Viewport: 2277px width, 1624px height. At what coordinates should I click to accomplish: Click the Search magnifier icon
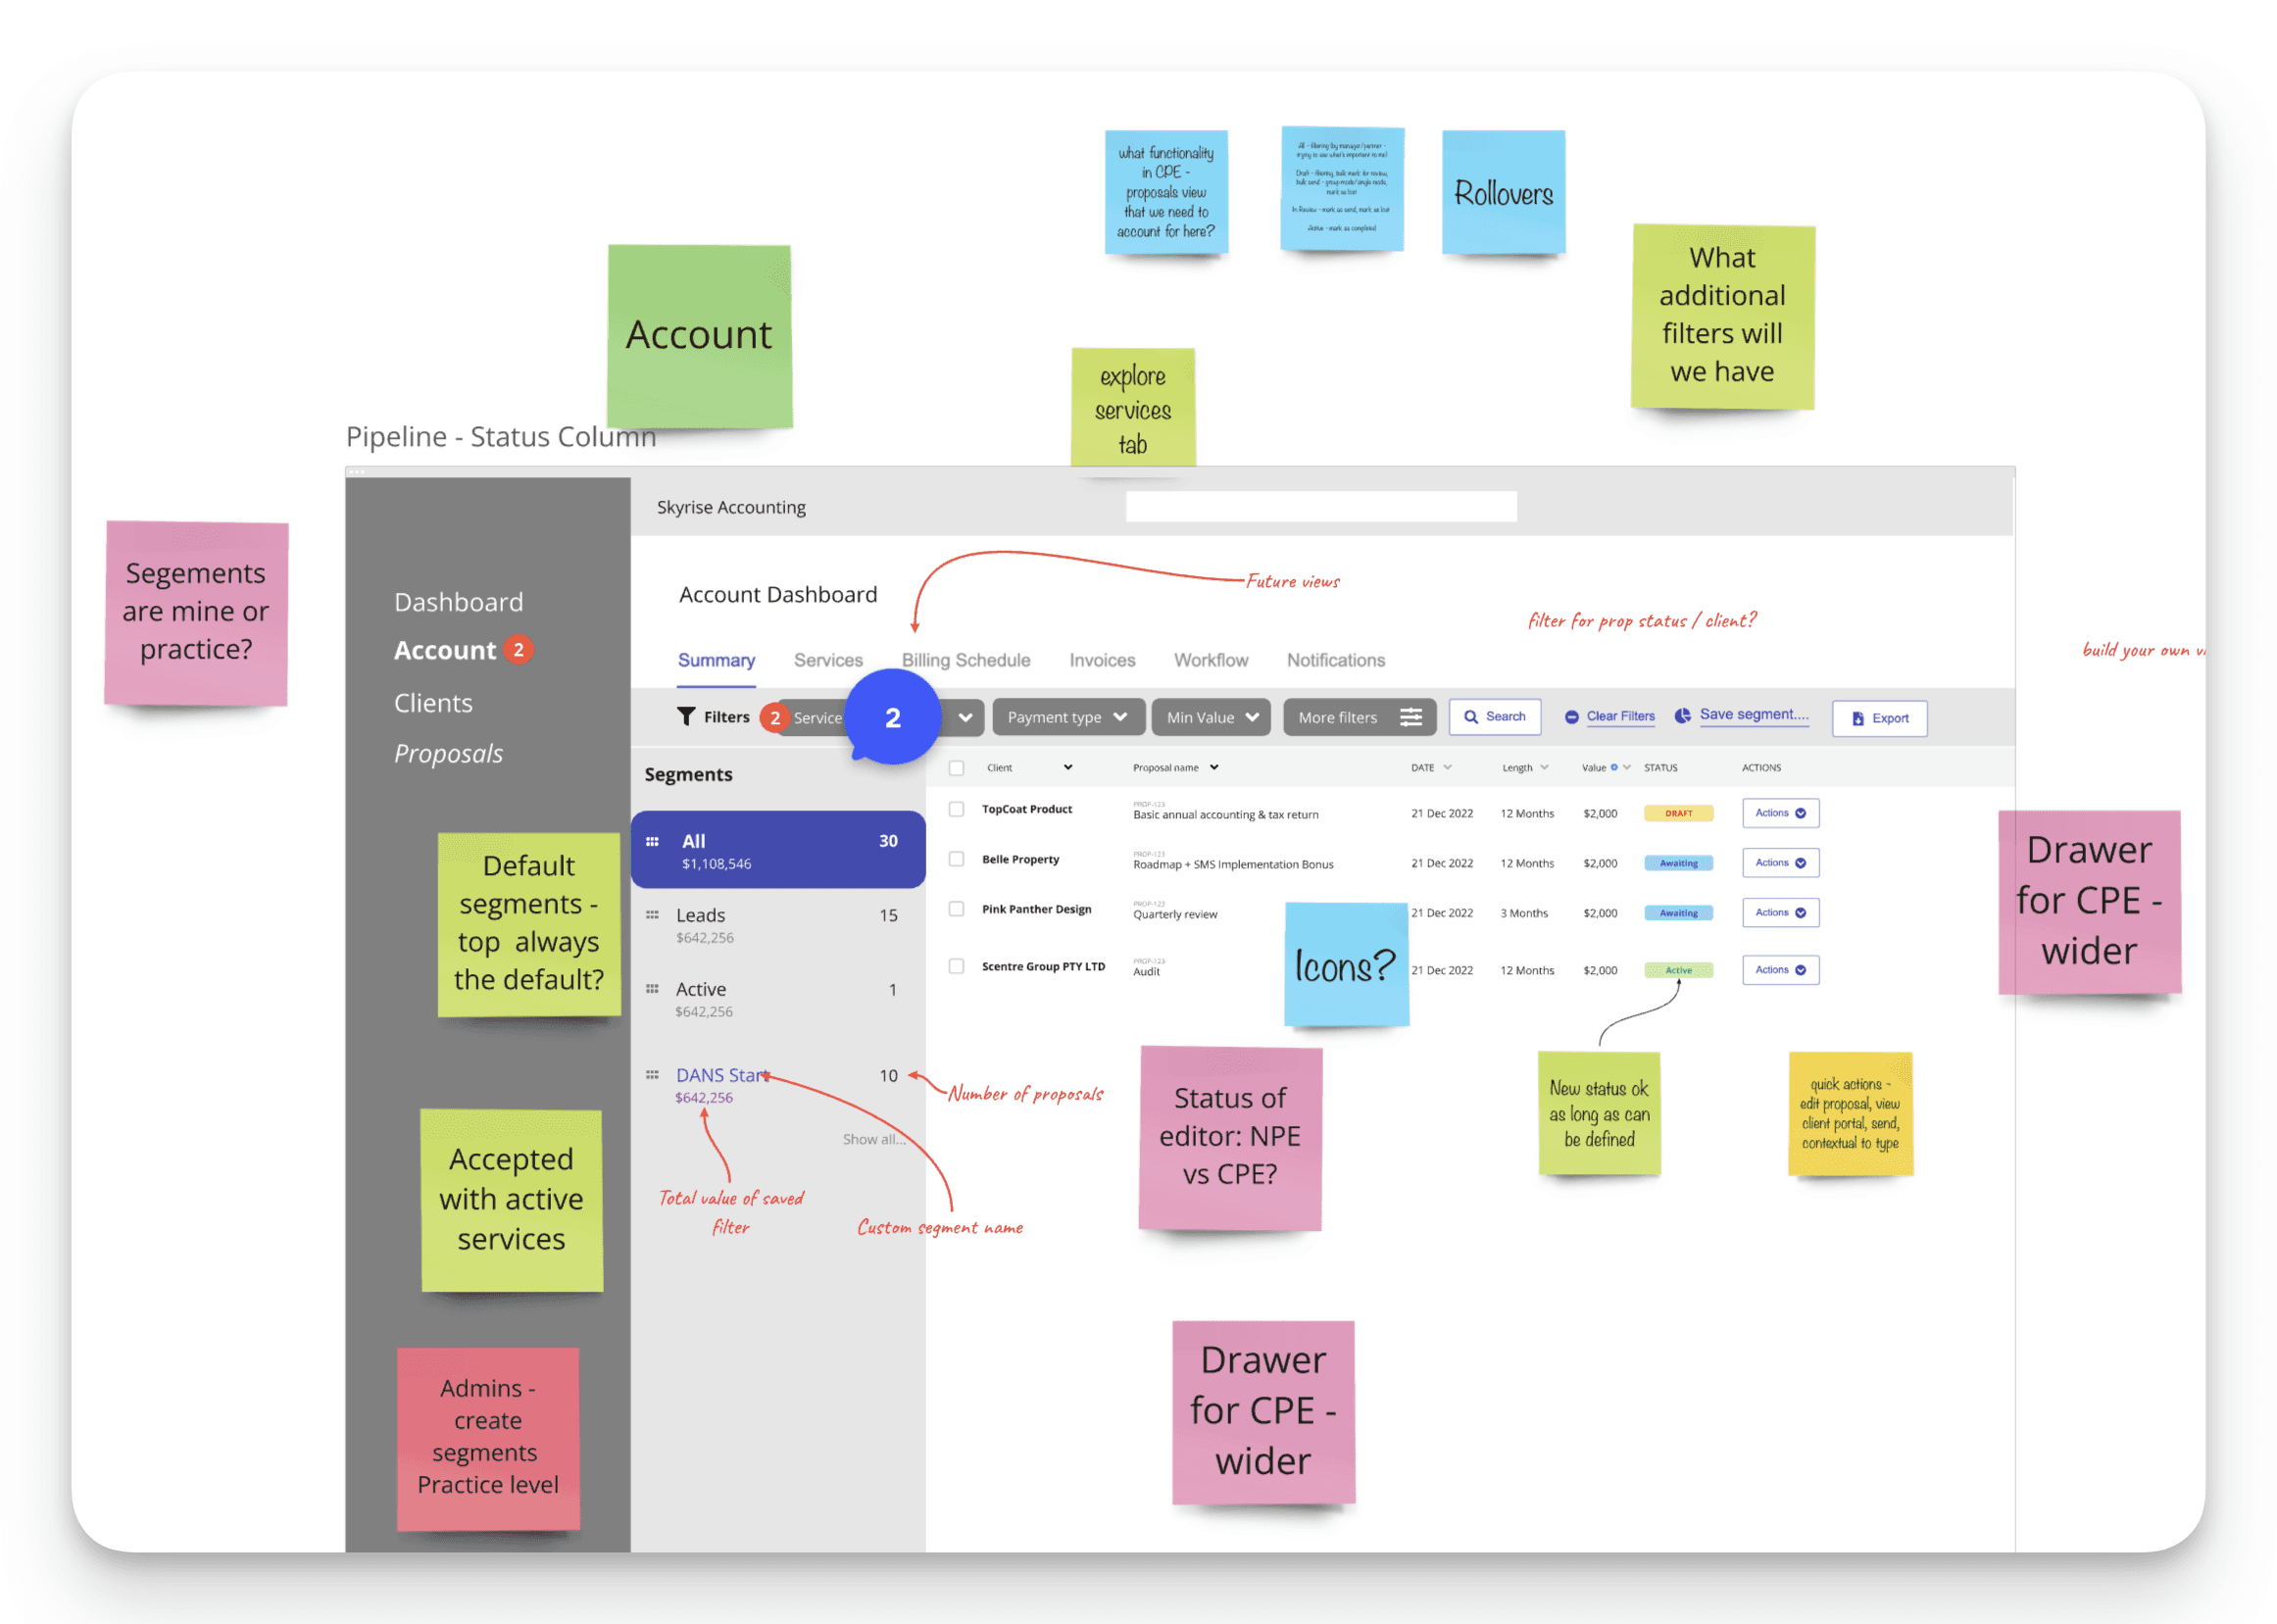[x=1471, y=717]
